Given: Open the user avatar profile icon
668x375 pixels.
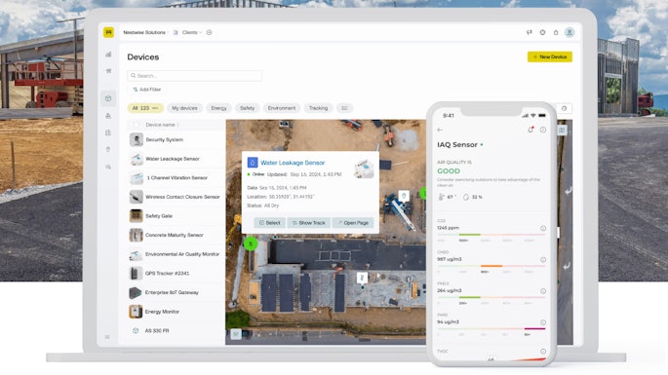Looking at the screenshot, I should coord(570,32).
